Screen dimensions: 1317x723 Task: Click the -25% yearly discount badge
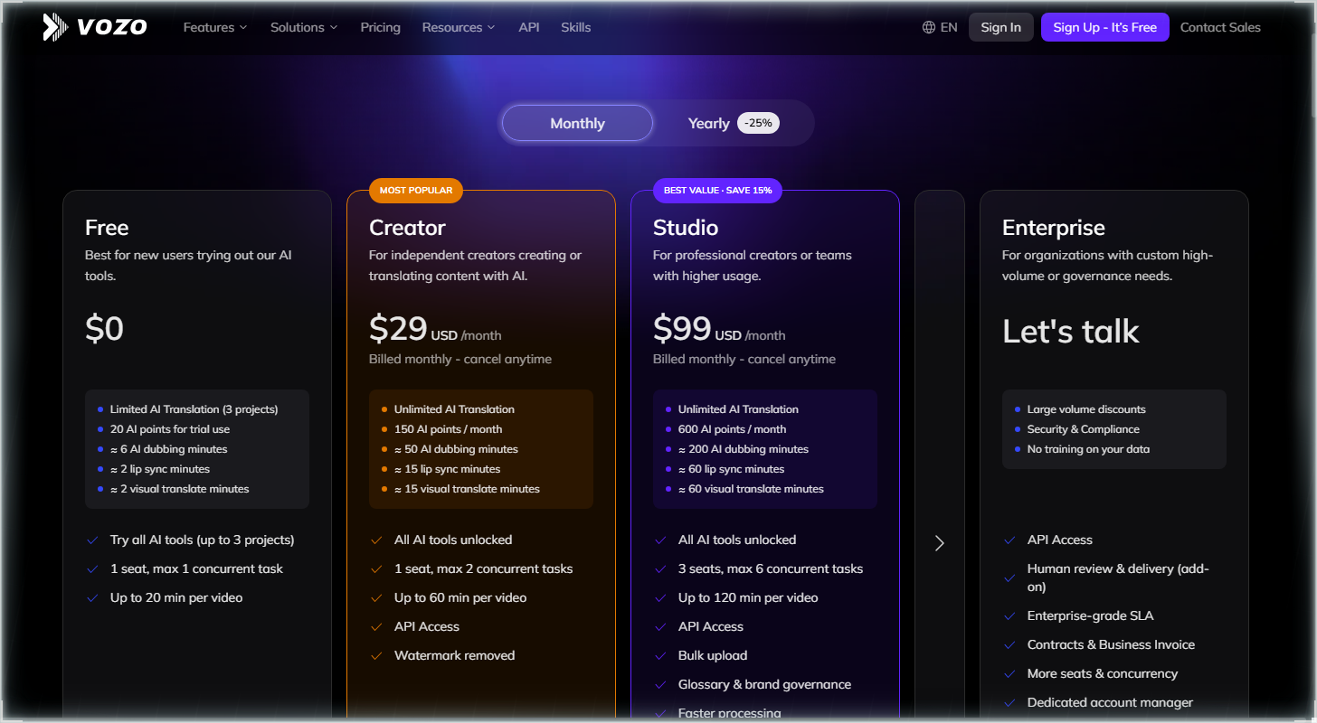[x=758, y=123]
